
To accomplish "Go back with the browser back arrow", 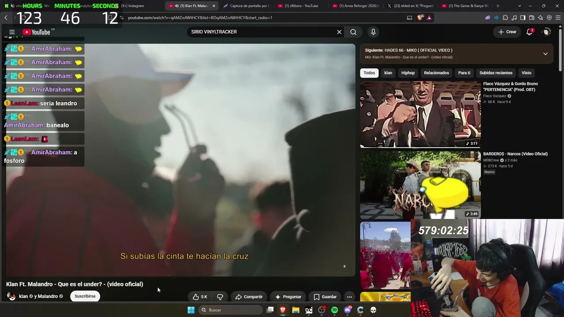I will tap(6, 18).
